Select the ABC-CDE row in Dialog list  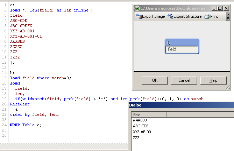(x=141, y=126)
